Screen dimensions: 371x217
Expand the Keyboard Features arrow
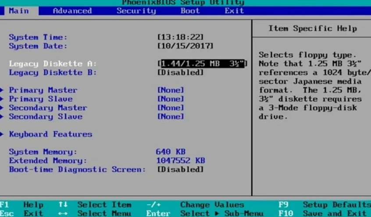[2, 134]
